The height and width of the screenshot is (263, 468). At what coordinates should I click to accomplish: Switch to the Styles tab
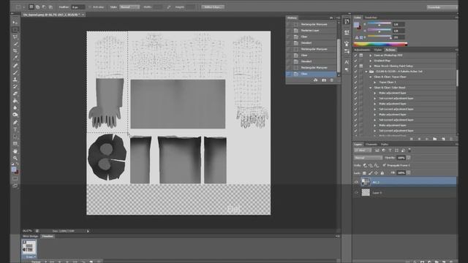[x=378, y=50]
